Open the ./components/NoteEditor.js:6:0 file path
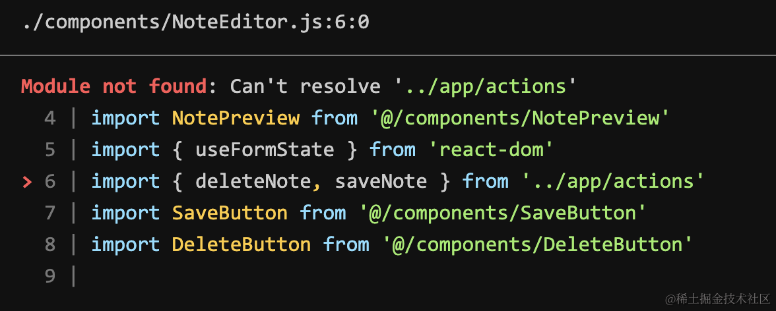 click(x=195, y=22)
